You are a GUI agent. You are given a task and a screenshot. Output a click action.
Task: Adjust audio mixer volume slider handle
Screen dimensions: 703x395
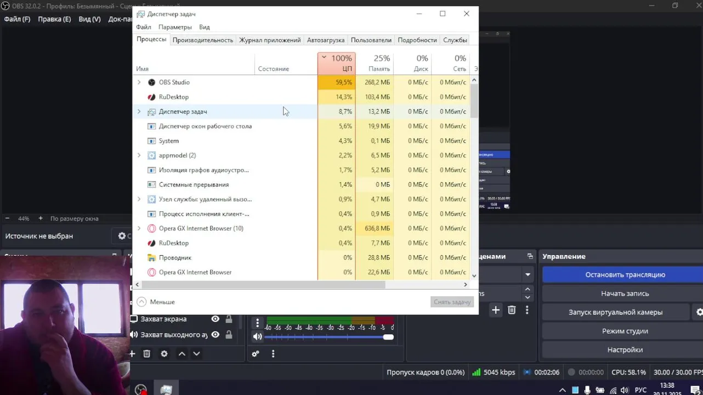point(388,337)
